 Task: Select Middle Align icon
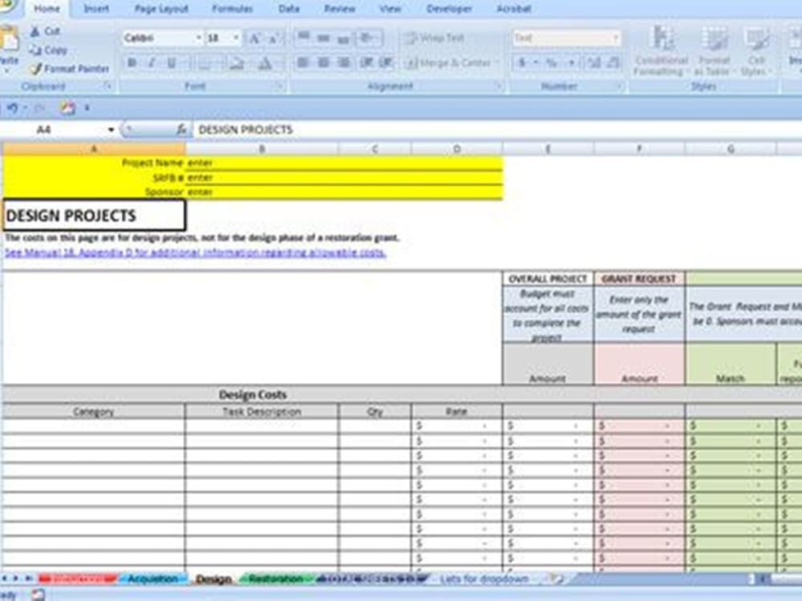(x=323, y=38)
